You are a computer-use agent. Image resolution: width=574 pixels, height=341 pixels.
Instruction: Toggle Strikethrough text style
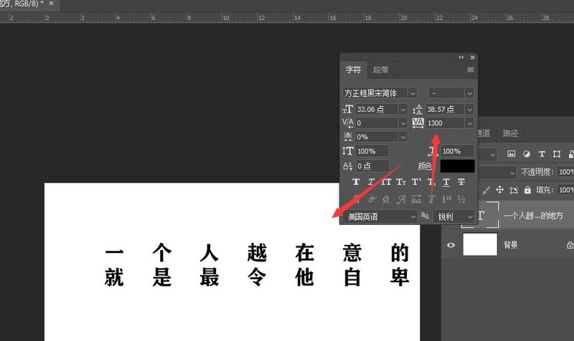[461, 183]
